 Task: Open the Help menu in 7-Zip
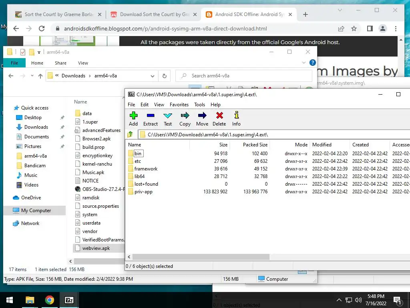(215, 105)
